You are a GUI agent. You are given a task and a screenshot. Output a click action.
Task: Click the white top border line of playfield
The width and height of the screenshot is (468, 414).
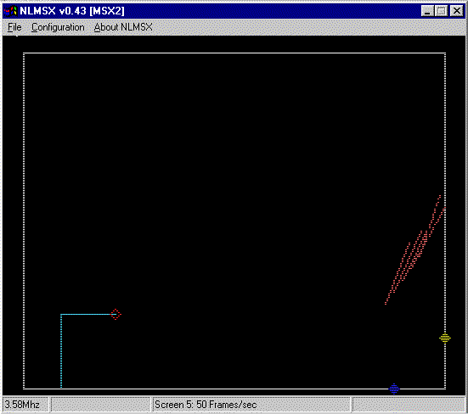[x=234, y=53]
